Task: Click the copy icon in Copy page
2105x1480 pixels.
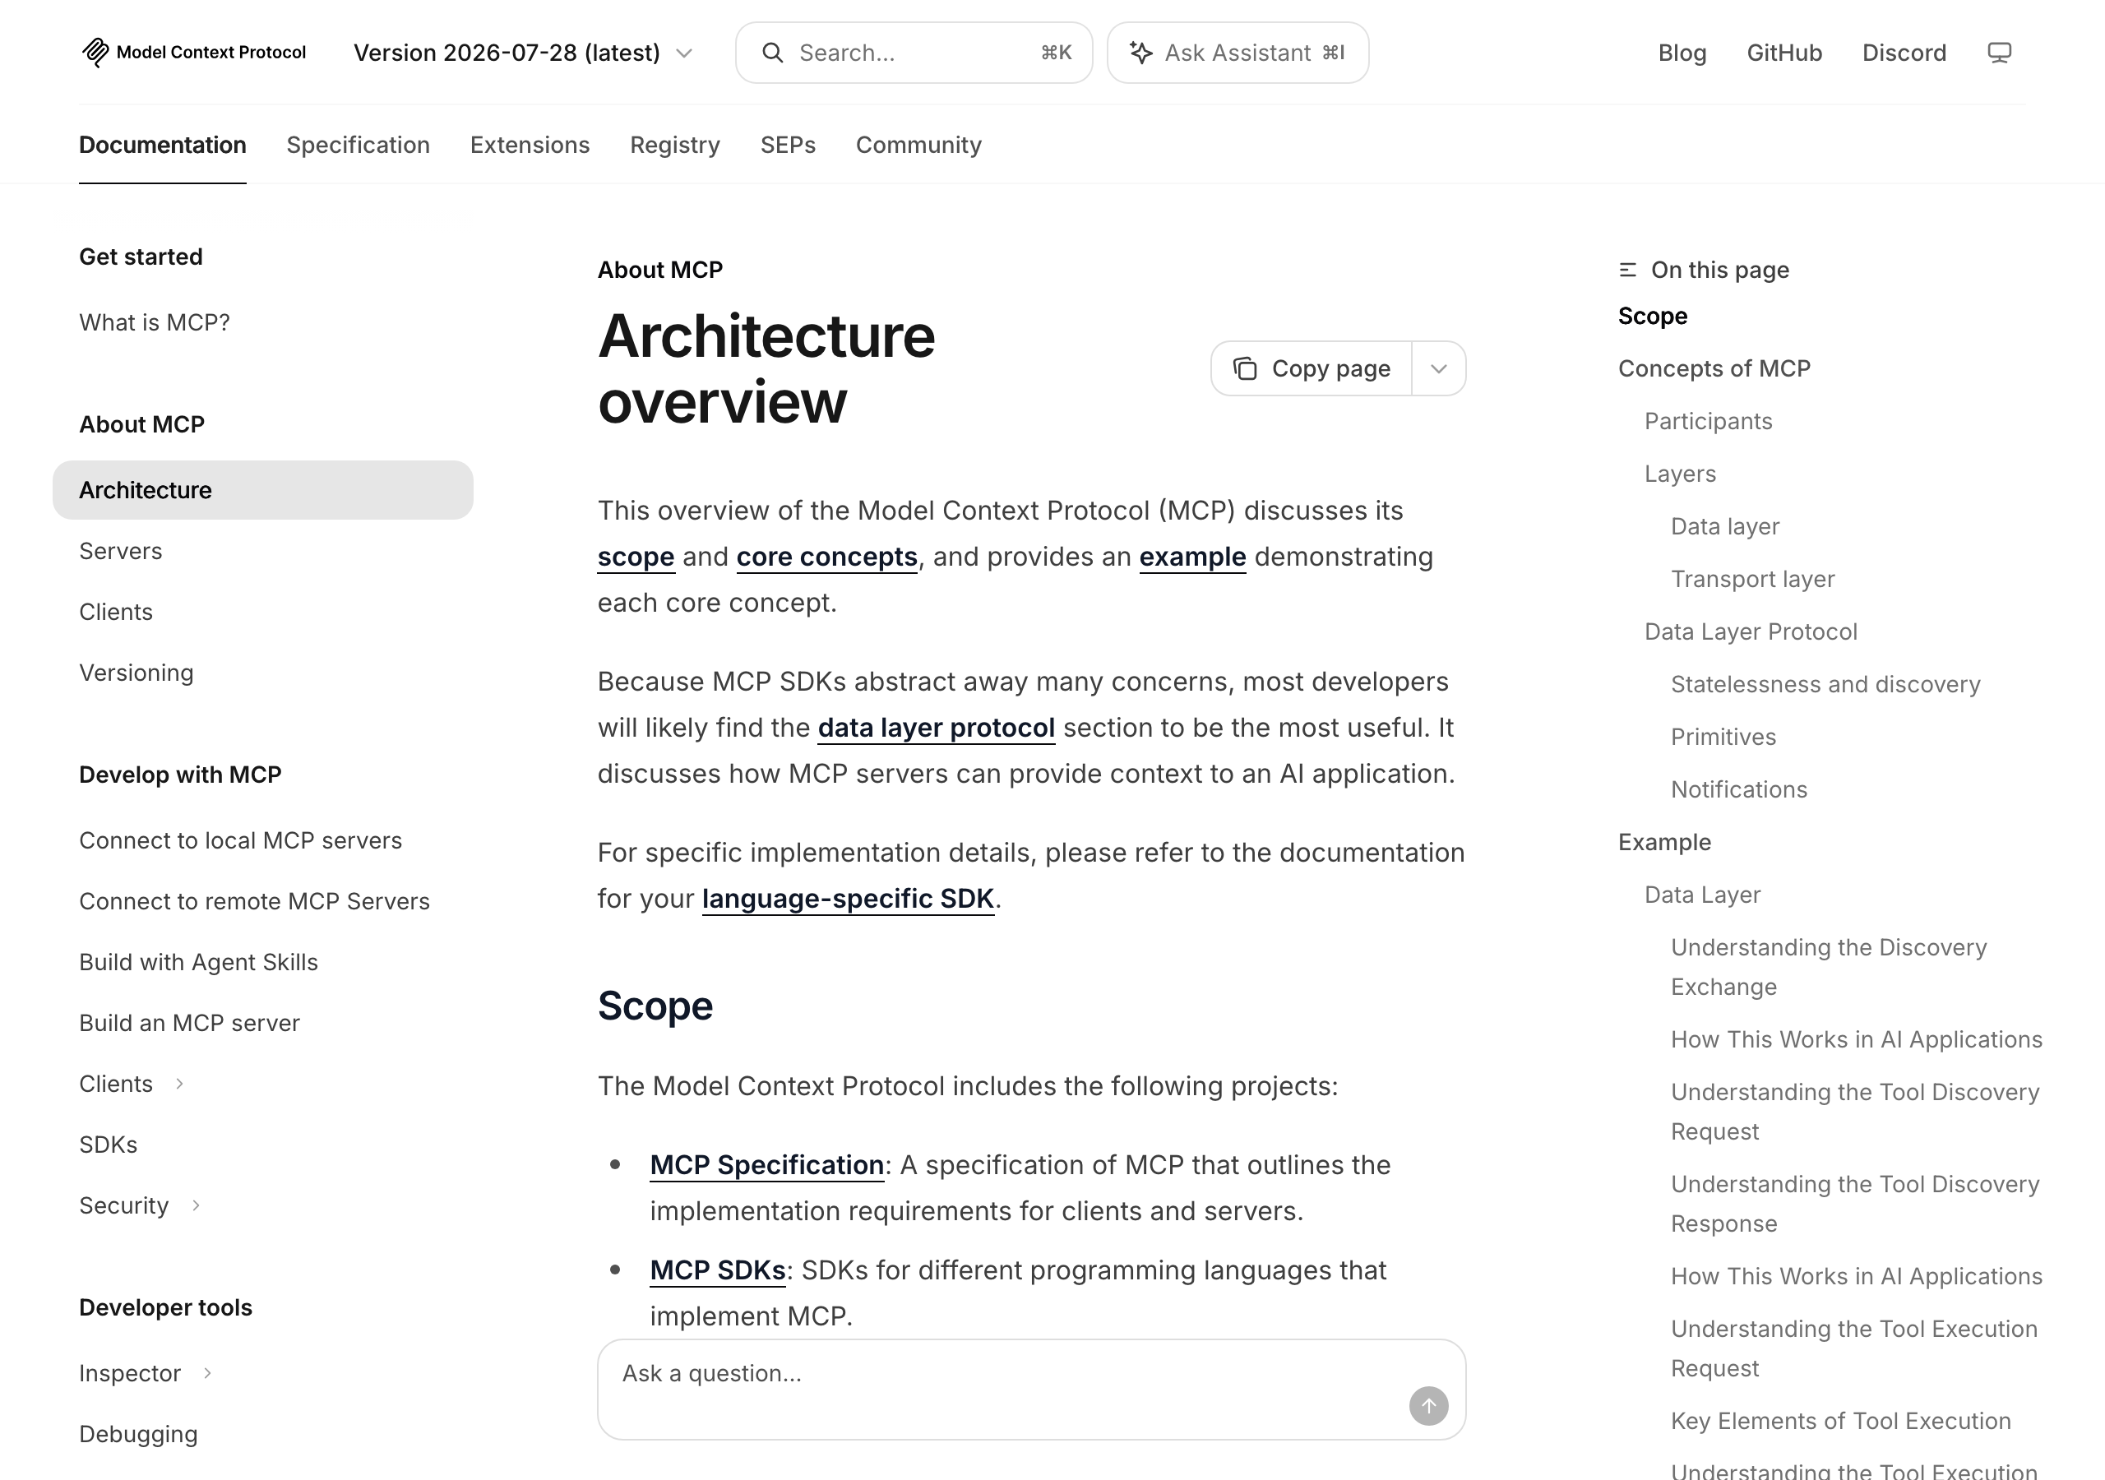Action: point(1245,368)
